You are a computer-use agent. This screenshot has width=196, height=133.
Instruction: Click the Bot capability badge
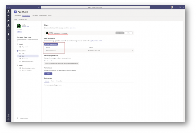click(x=19, y=32)
